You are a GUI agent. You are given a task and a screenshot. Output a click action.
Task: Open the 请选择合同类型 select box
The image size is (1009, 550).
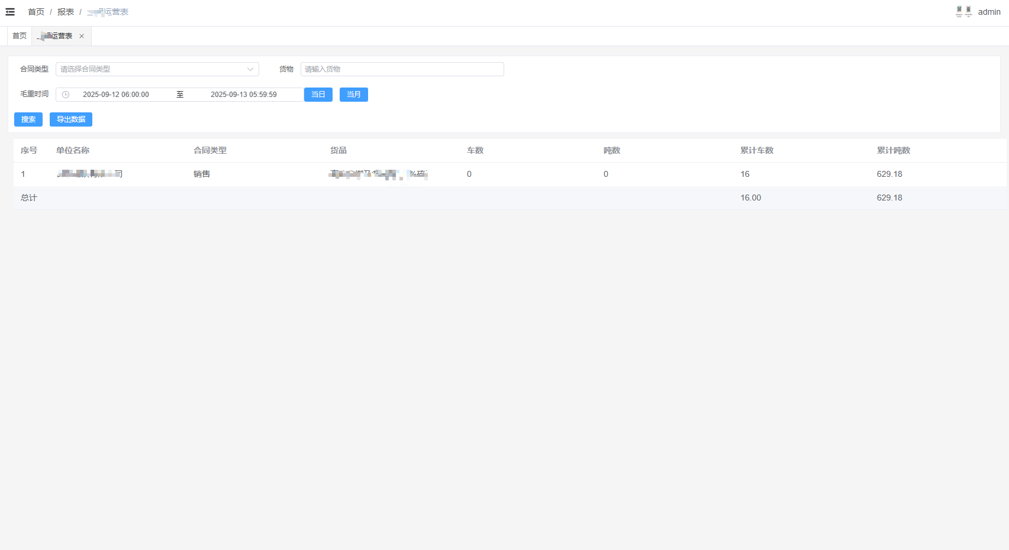coord(151,69)
